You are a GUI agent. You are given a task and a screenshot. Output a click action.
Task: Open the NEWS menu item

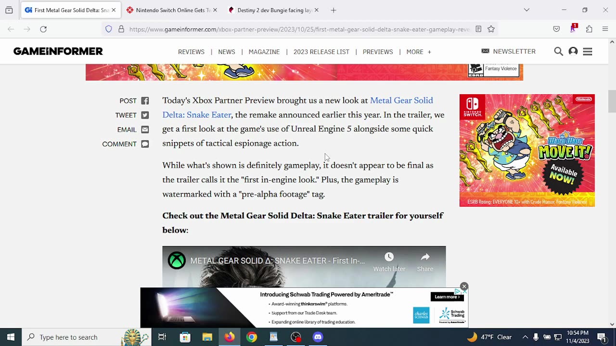pos(227,52)
